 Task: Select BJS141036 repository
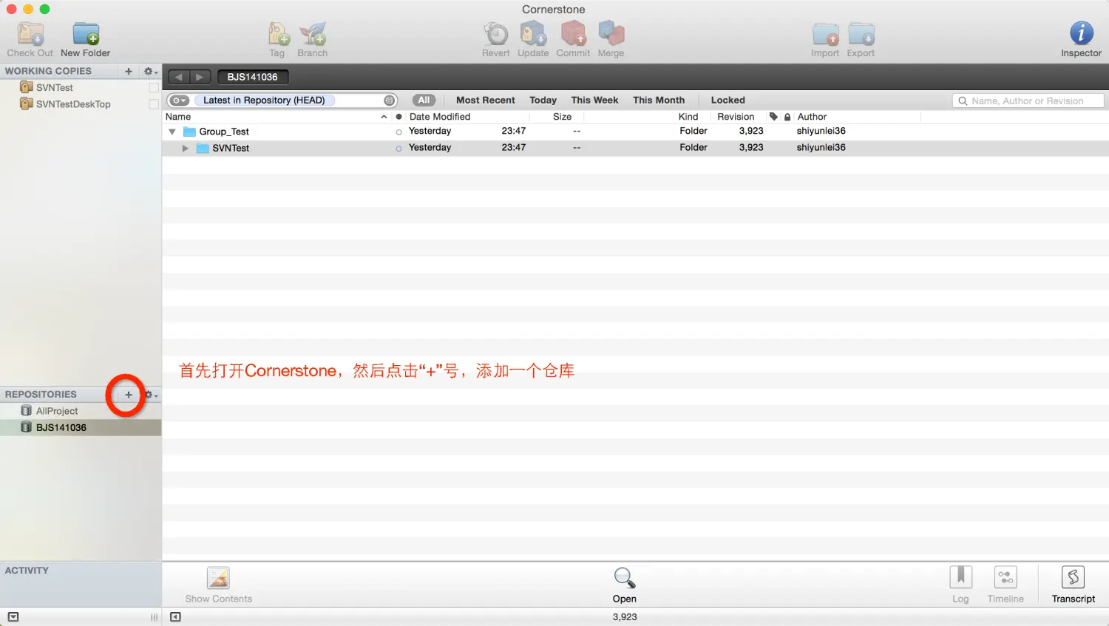point(80,427)
